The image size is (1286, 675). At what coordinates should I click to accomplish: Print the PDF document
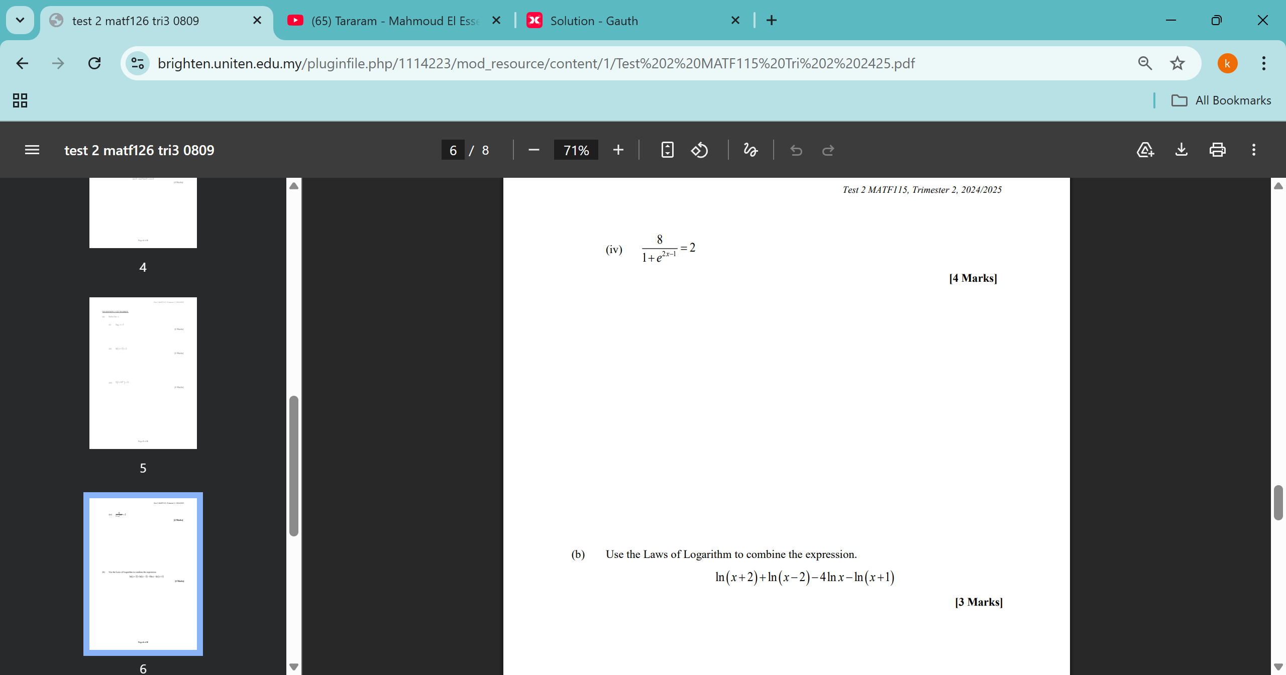tap(1217, 150)
